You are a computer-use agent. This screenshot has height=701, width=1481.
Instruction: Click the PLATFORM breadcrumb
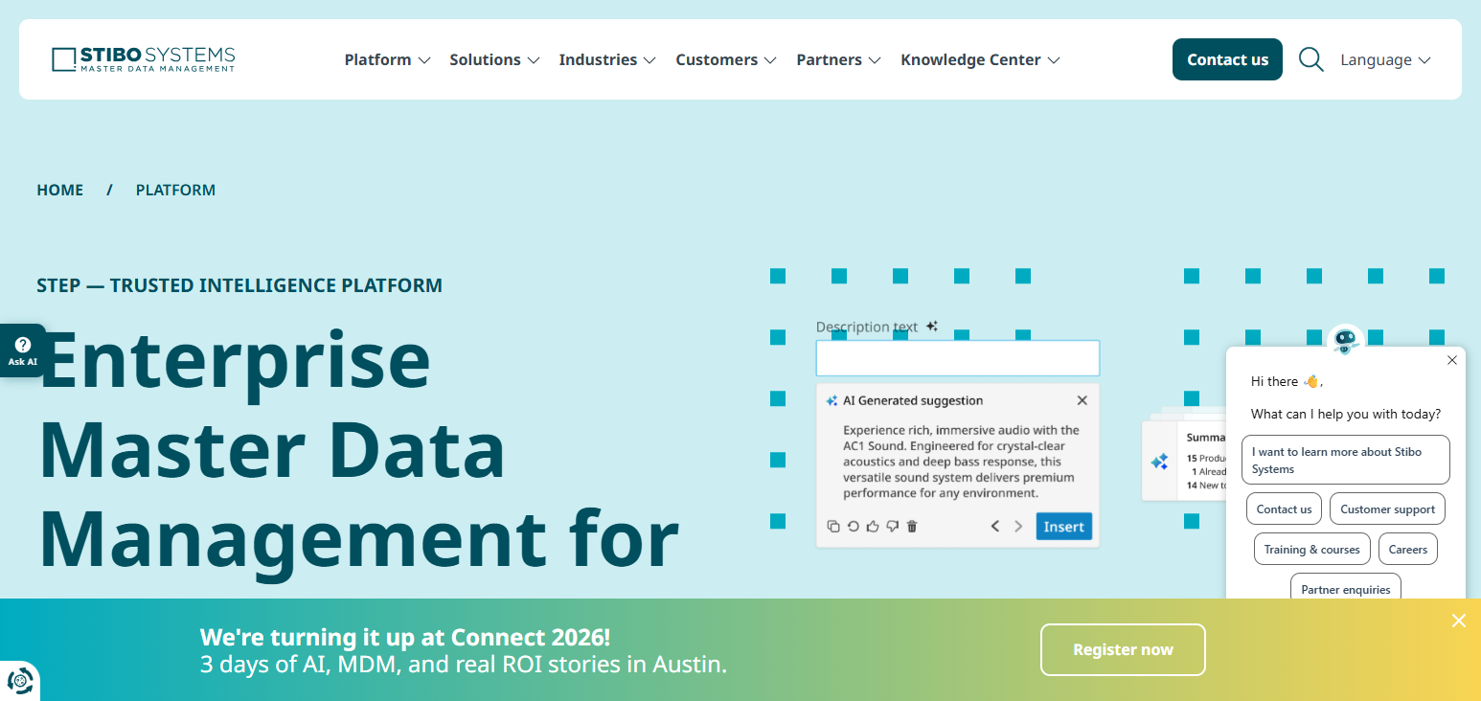click(x=175, y=190)
